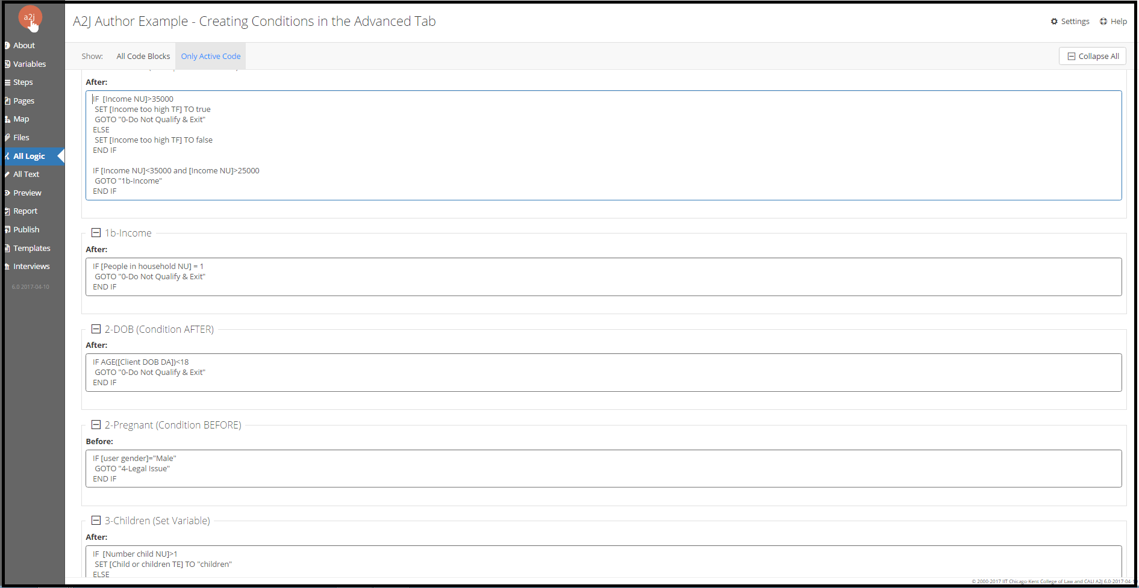
Task: View the Interviews list
Action: coord(31,266)
